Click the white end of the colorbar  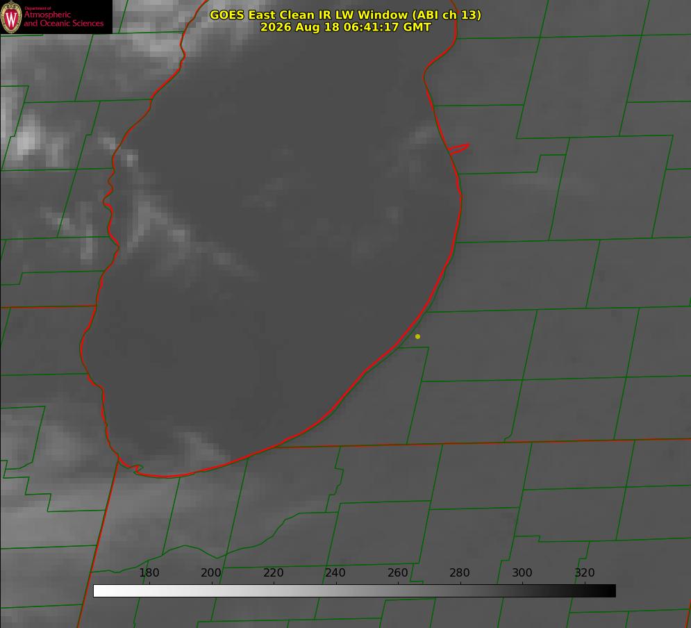coord(99,590)
